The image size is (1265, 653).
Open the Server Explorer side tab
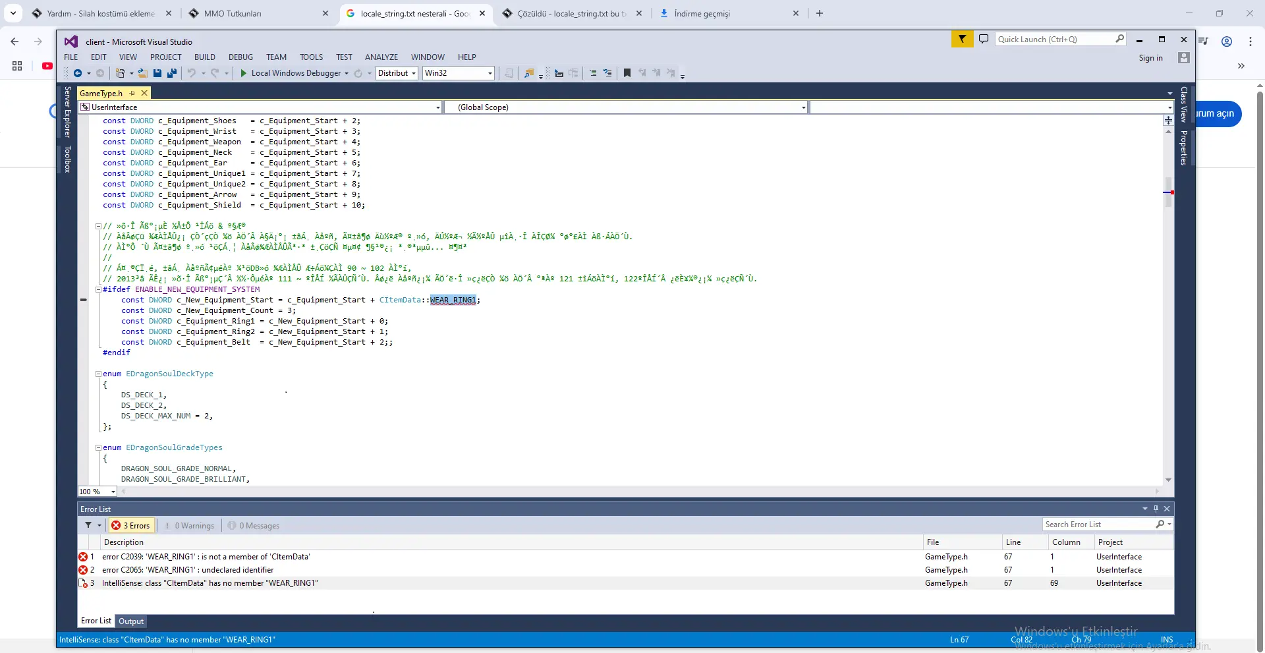[67, 111]
